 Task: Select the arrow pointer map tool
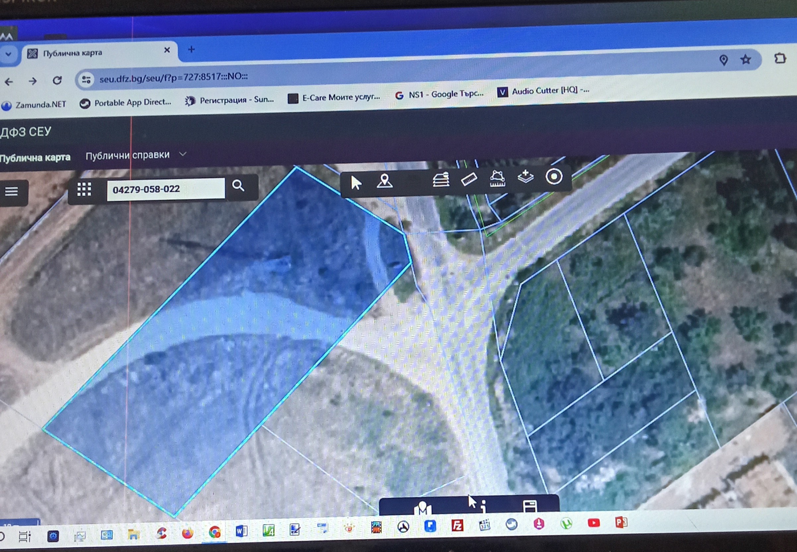[x=356, y=182]
